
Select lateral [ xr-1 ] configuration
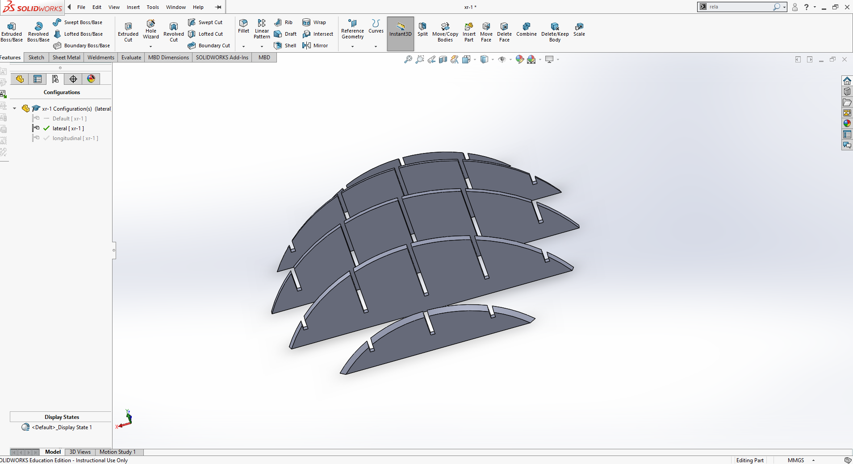68,128
